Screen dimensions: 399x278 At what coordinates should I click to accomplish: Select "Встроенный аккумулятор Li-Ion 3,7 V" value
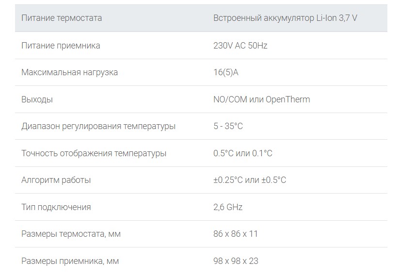285,18
